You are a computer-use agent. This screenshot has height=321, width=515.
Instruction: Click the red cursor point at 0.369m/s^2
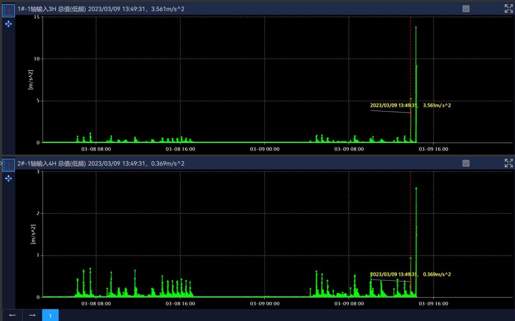point(410,282)
